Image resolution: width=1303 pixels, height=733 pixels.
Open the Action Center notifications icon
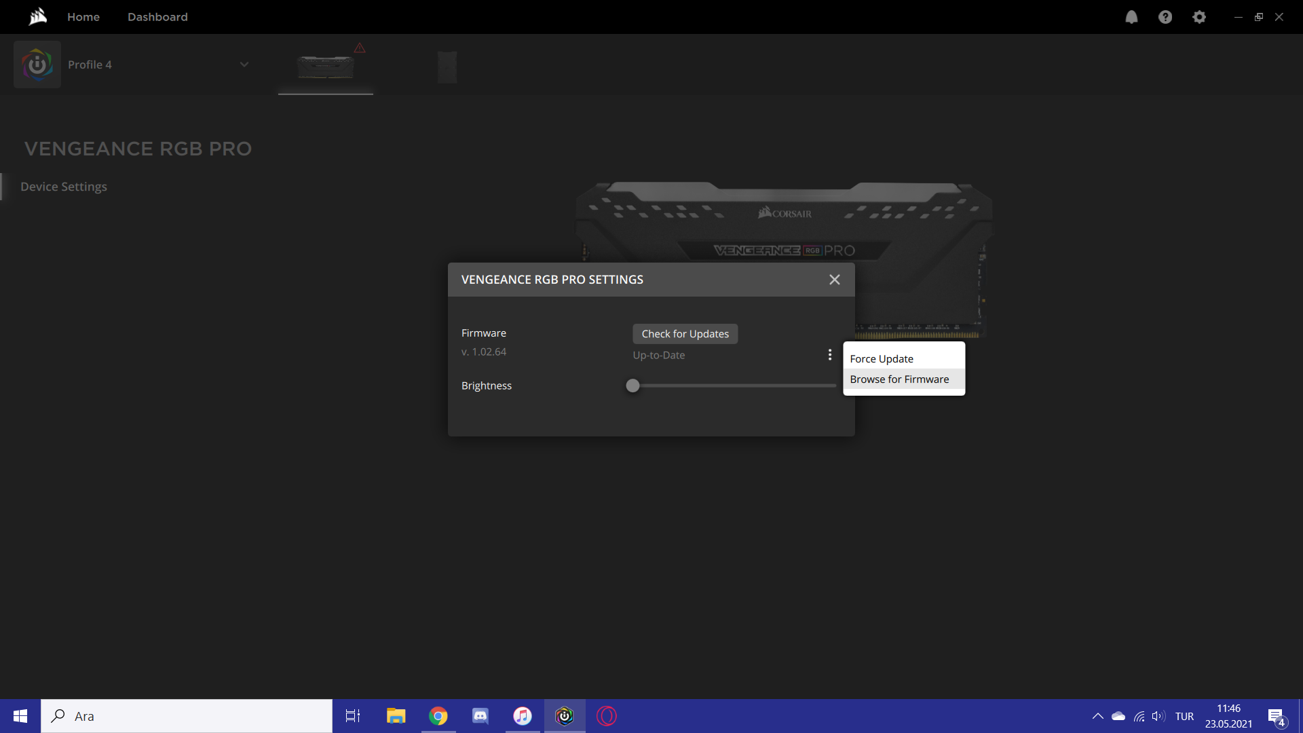click(1277, 716)
